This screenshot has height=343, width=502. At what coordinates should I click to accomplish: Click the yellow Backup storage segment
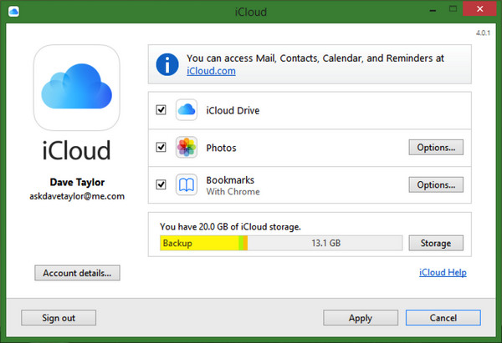click(x=199, y=243)
